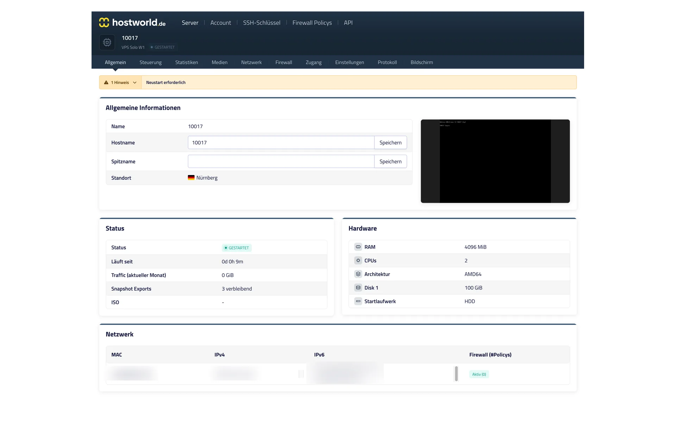
Task: Switch to the Protokoll tab
Action: point(387,62)
